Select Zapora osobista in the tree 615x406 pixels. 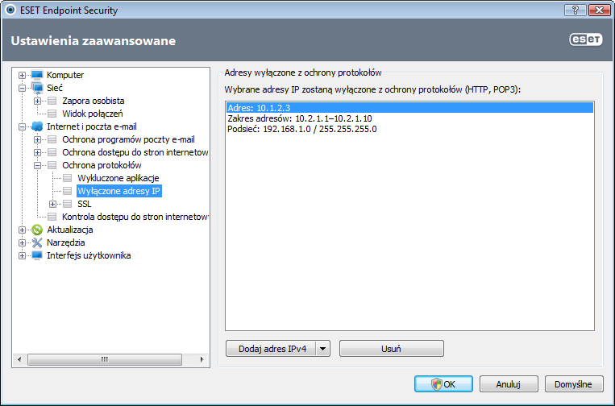93,101
